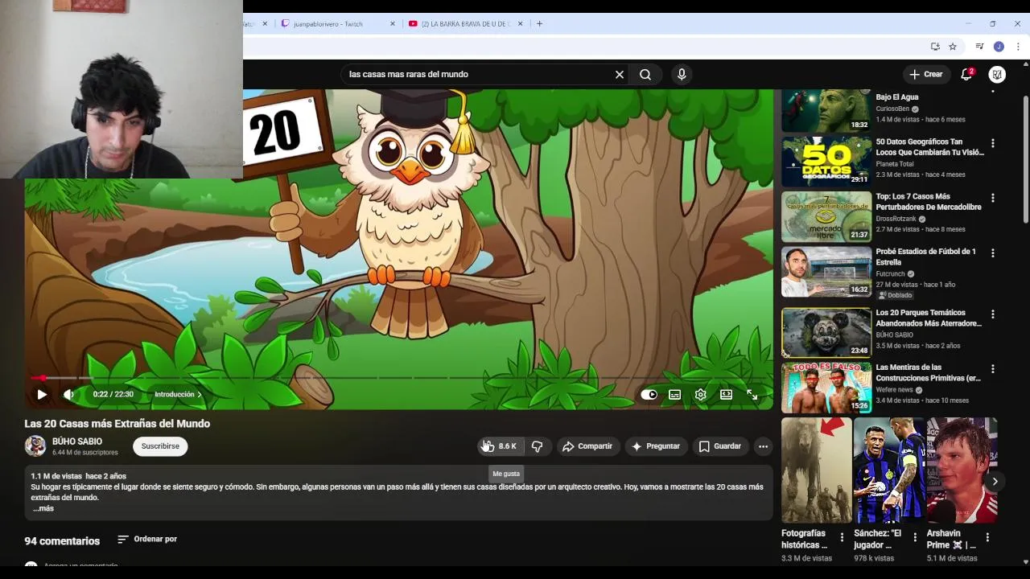
Task: Click the YouTube search input field
Action: (x=479, y=74)
